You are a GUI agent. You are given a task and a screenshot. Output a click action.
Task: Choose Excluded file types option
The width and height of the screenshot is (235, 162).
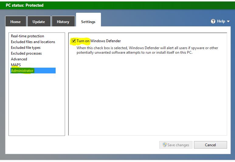(x=26, y=48)
